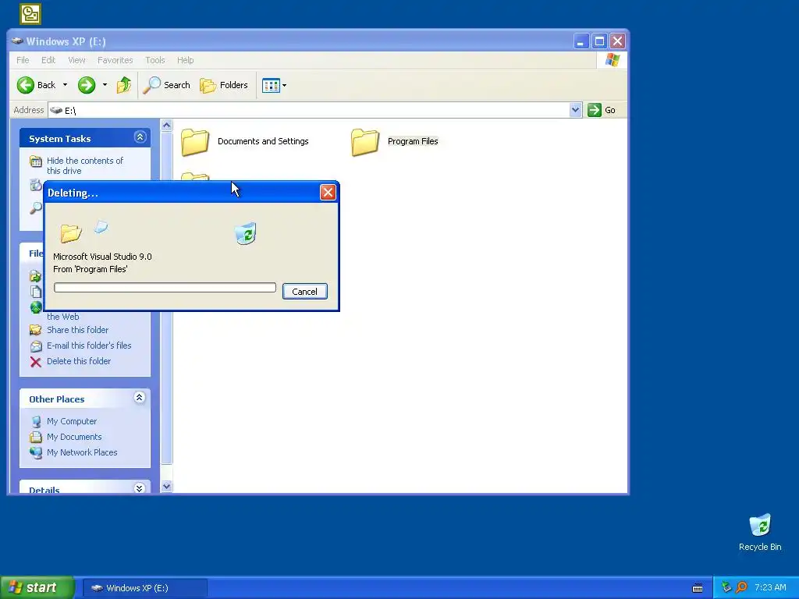Click the desktop icon at top-left
The image size is (799, 599).
tap(30, 14)
